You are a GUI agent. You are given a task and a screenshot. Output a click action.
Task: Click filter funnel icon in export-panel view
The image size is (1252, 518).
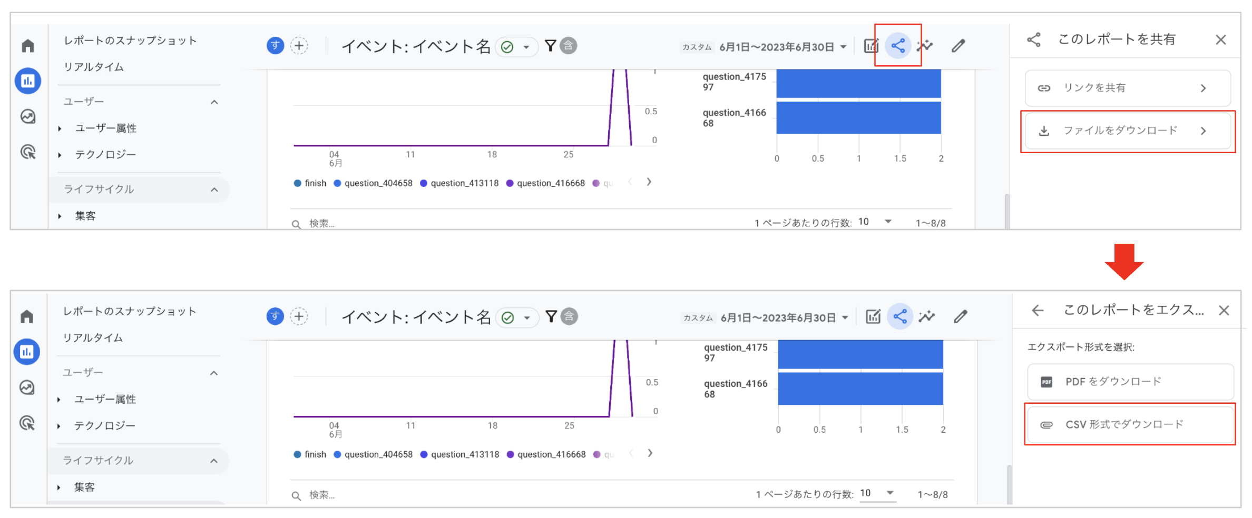pyautogui.click(x=551, y=316)
